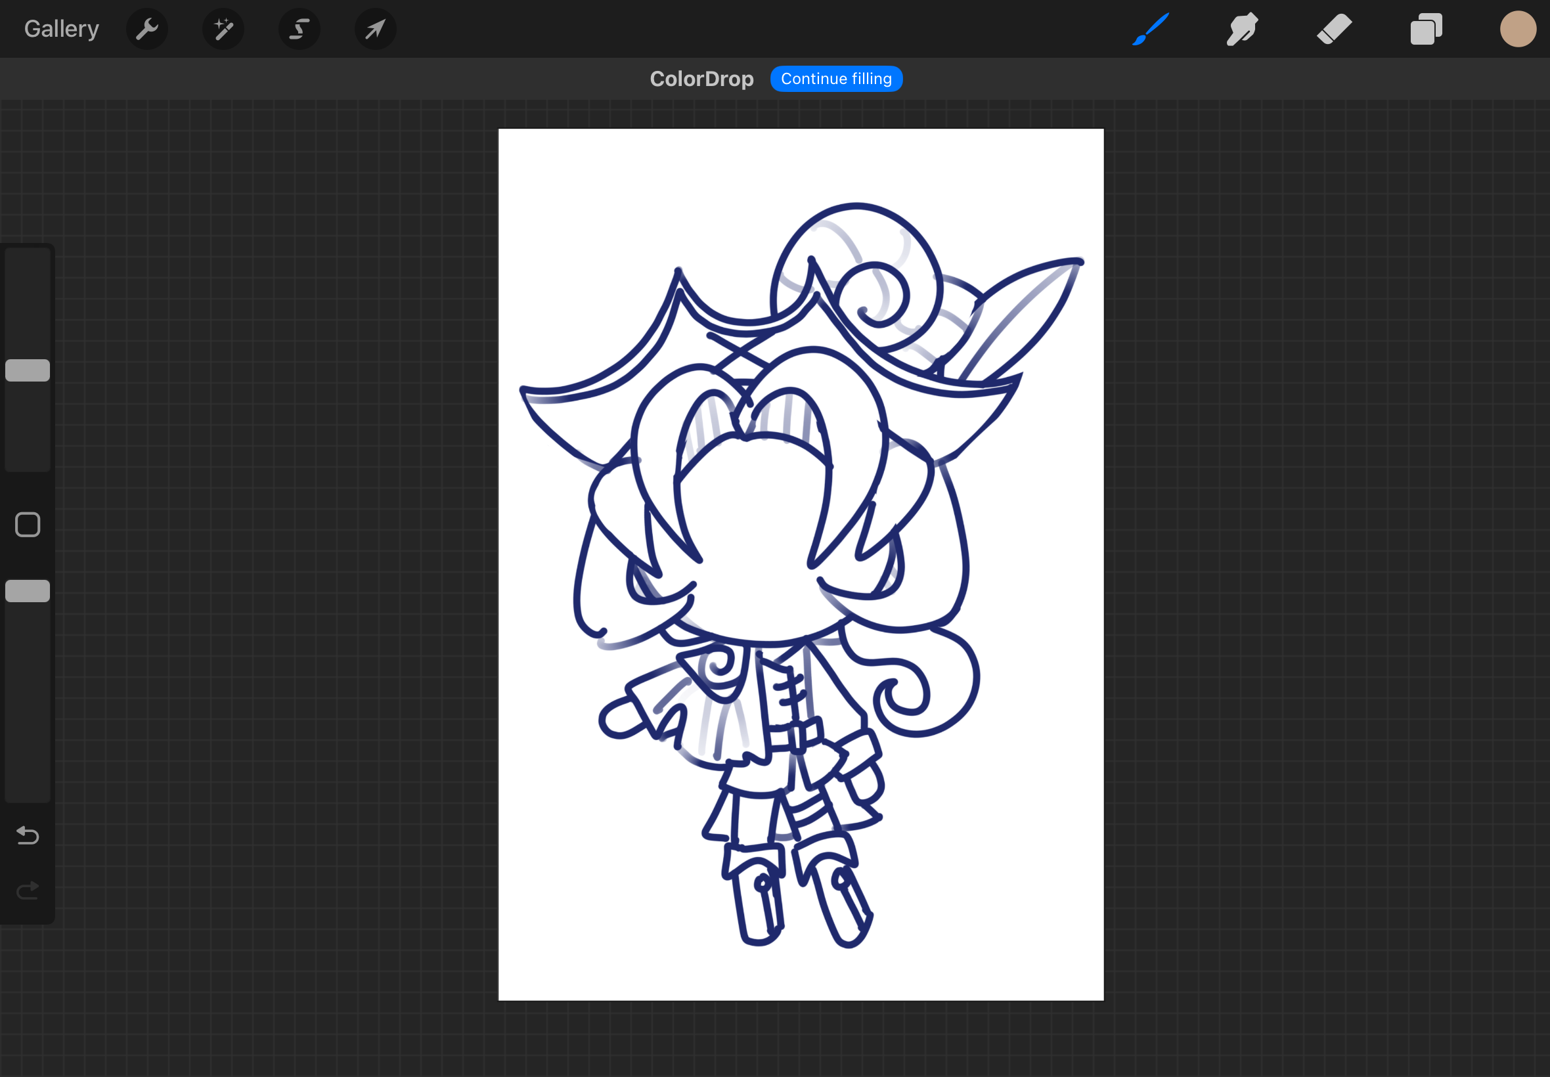This screenshot has width=1550, height=1077.
Task: Click the brush opacity slider handle
Action: pyautogui.click(x=28, y=591)
